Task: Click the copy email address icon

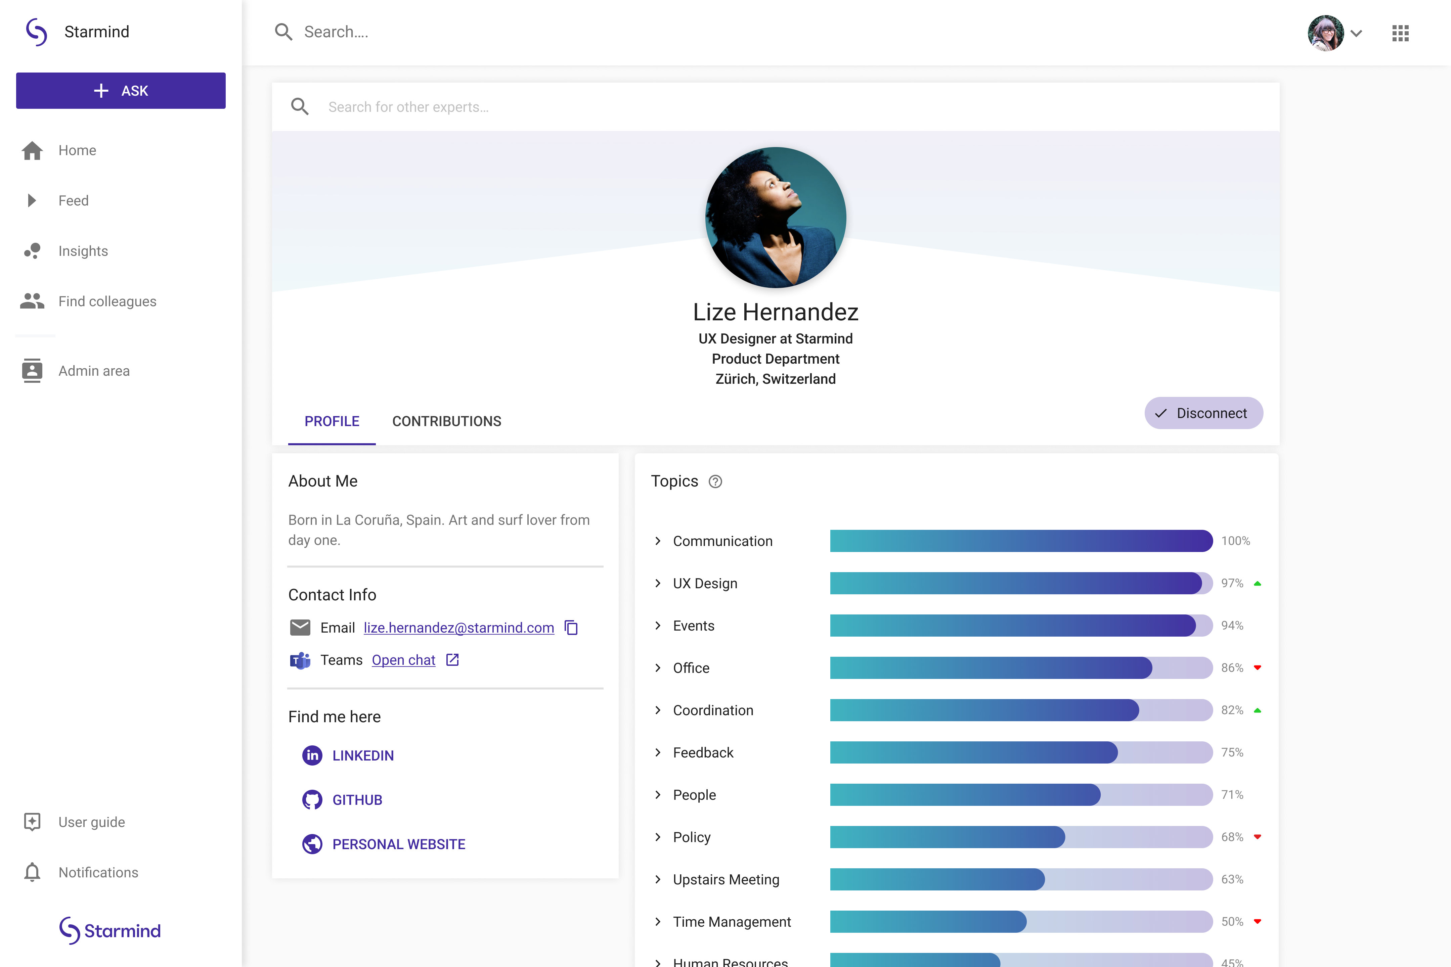Action: pyautogui.click(x=571, y=627)
